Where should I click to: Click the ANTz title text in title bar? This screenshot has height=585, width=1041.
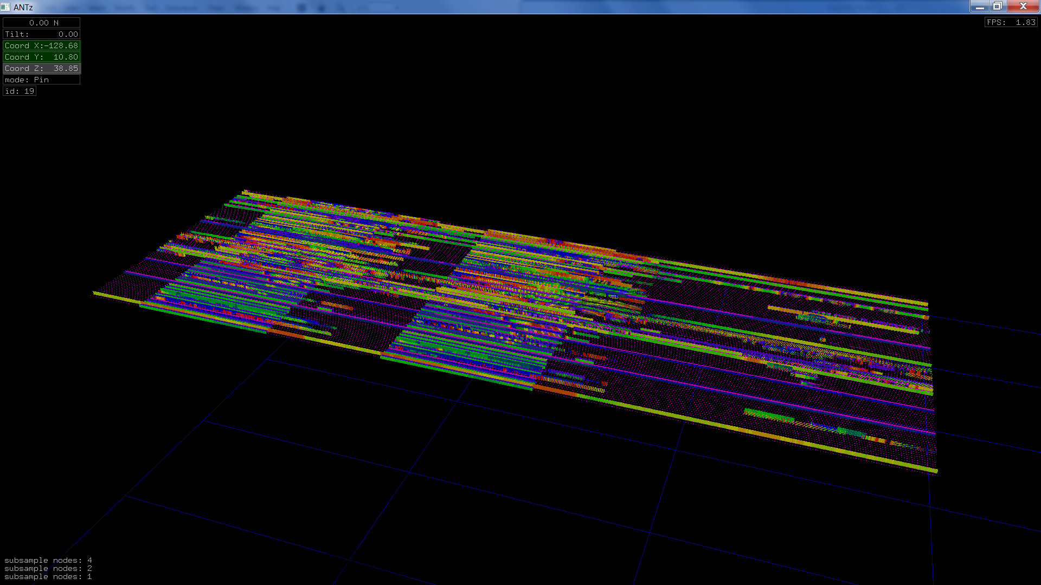(x=23, y=7)
